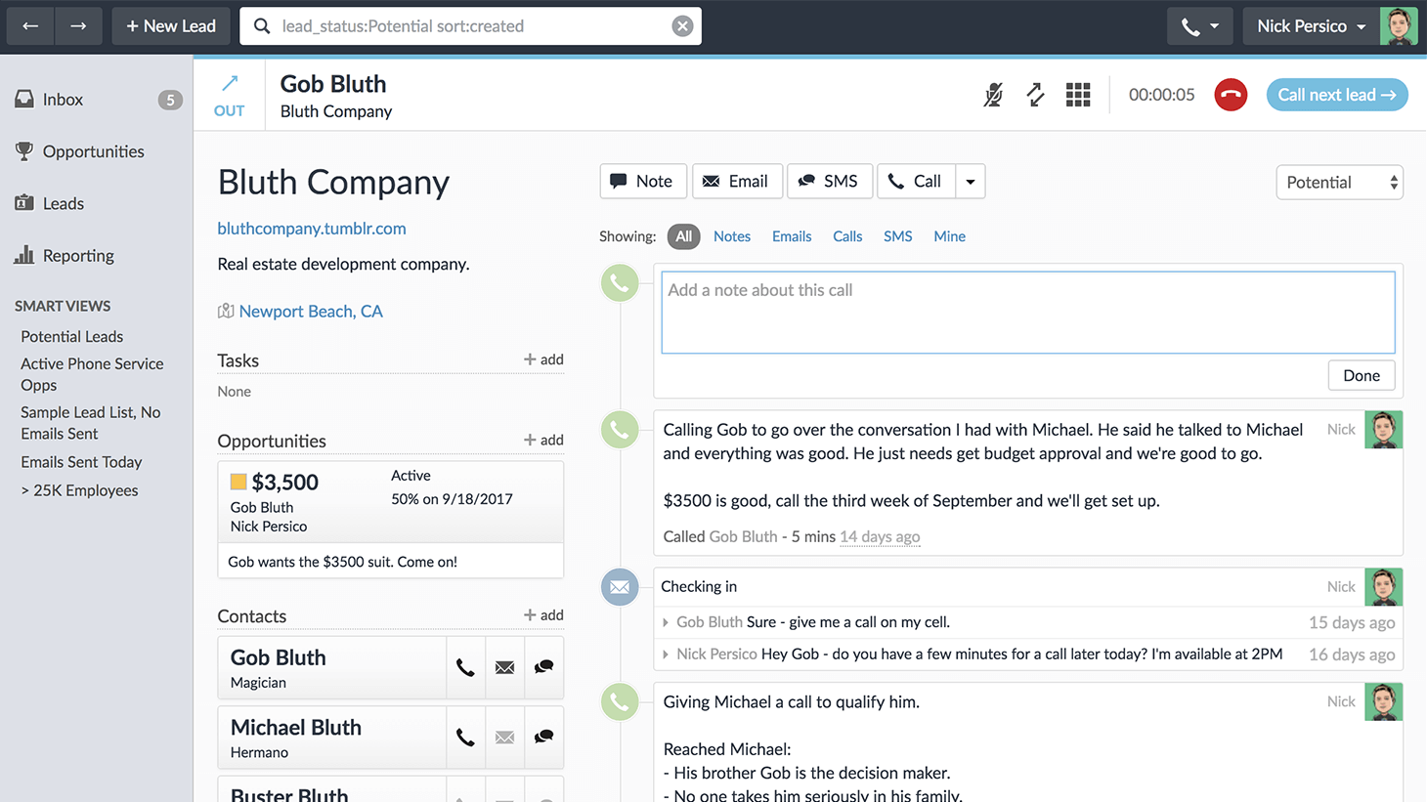Viewport: 1427px width, 802px height.
Task: Call Gob Bluth using his phone icon
Action: (465, 668)
